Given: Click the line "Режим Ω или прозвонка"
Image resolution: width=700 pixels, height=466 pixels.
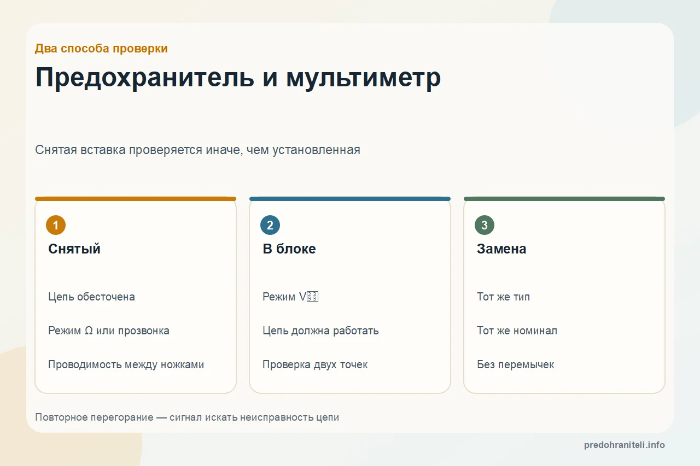Looking at the screenshot, I should 109,331.
